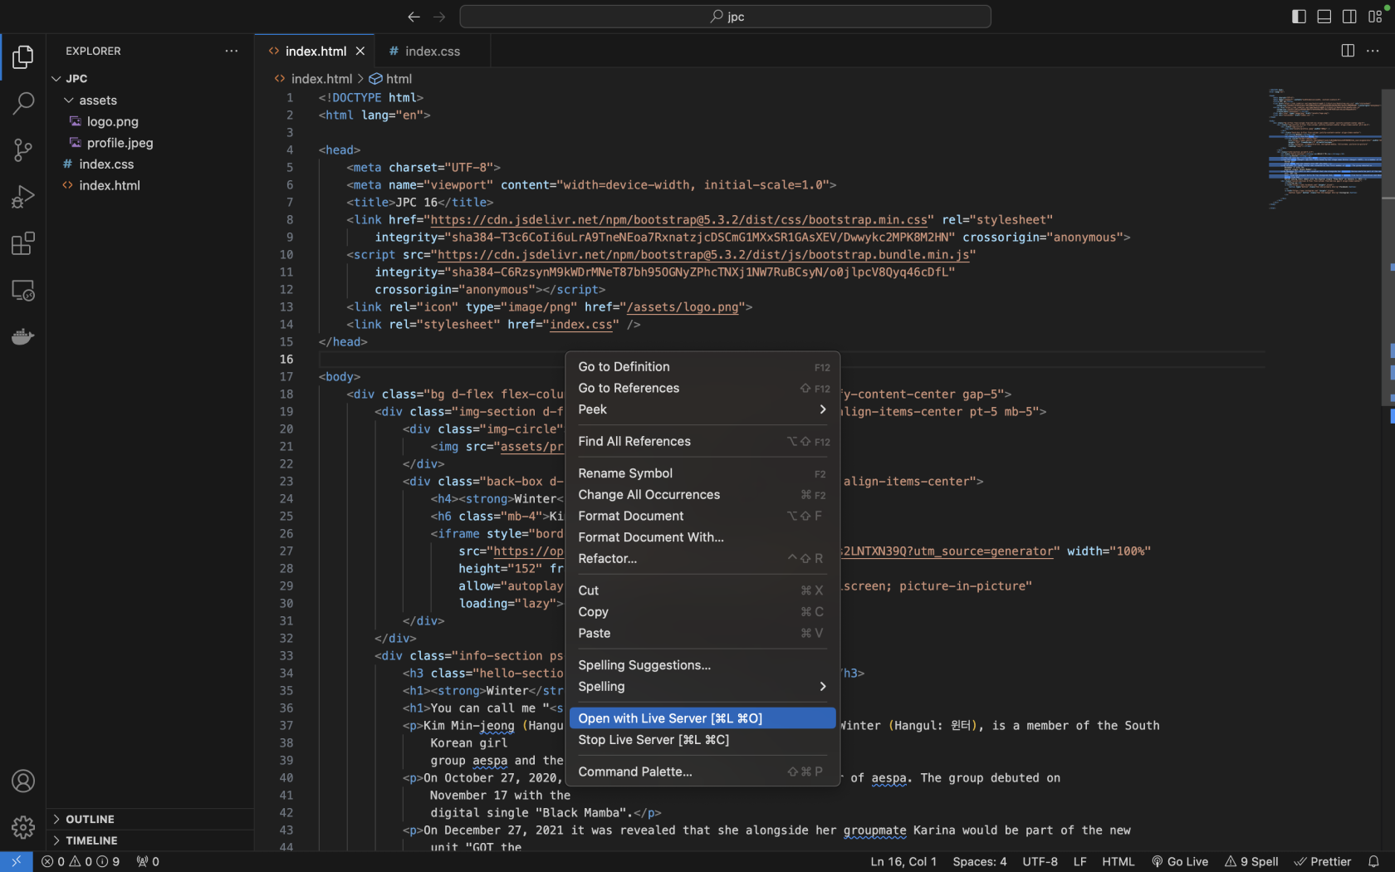Open the Run and Debug view icon

coord(22,197)
